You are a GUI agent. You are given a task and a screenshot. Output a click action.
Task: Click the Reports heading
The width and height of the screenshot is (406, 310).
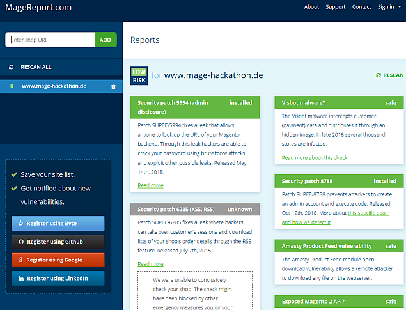pos(144,40)
